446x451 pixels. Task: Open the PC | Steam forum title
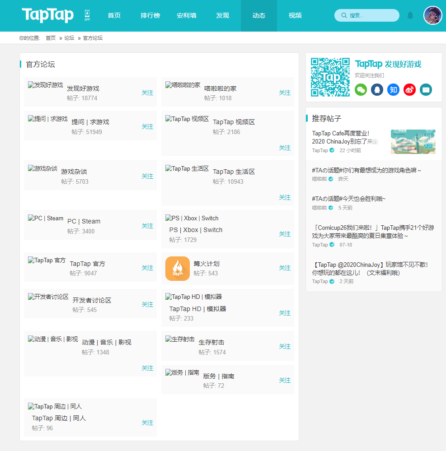click(x=84, y=222)
